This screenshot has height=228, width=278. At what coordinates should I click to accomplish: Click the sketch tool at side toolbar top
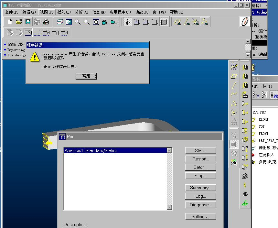pyautogui.click(x=234, y=67)
